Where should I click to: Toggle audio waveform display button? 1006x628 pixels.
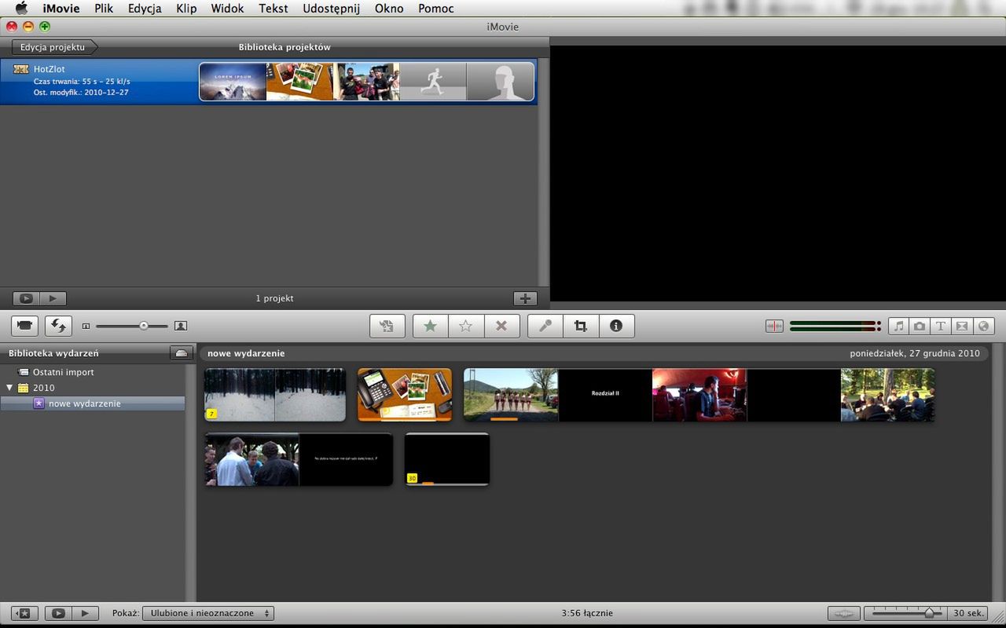pos(843,613)
